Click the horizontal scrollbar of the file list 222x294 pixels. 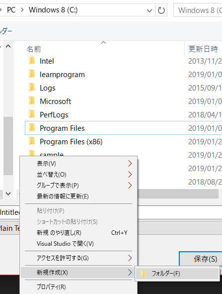coord(178,194)
